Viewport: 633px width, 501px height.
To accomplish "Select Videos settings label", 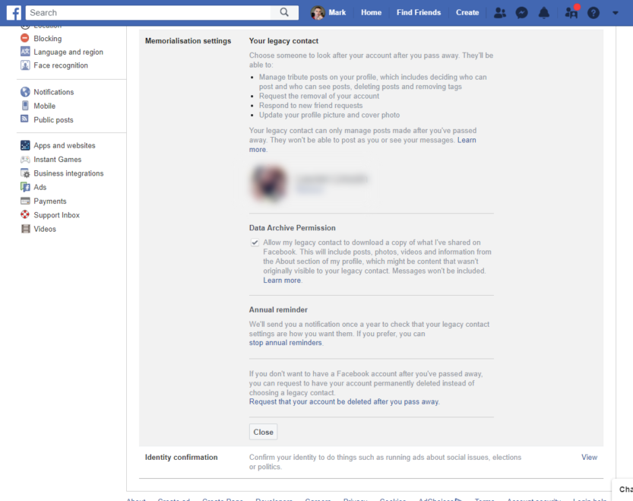I will (45, 229).
